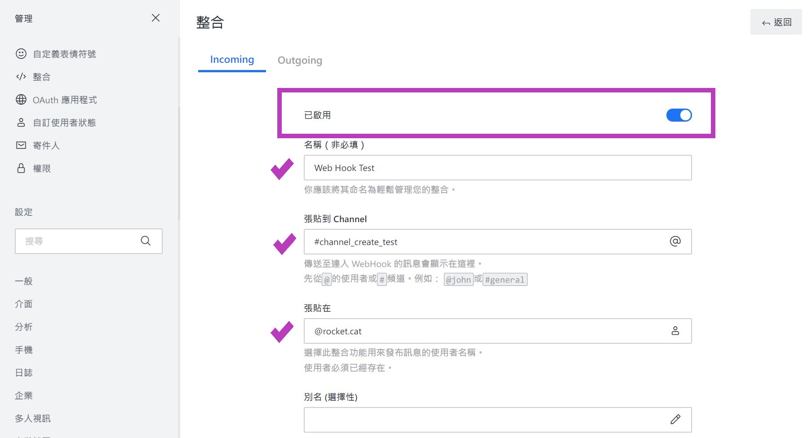Toggle the 已啟用 switch off
Screen dimensions: 812x438
[679, 115]
